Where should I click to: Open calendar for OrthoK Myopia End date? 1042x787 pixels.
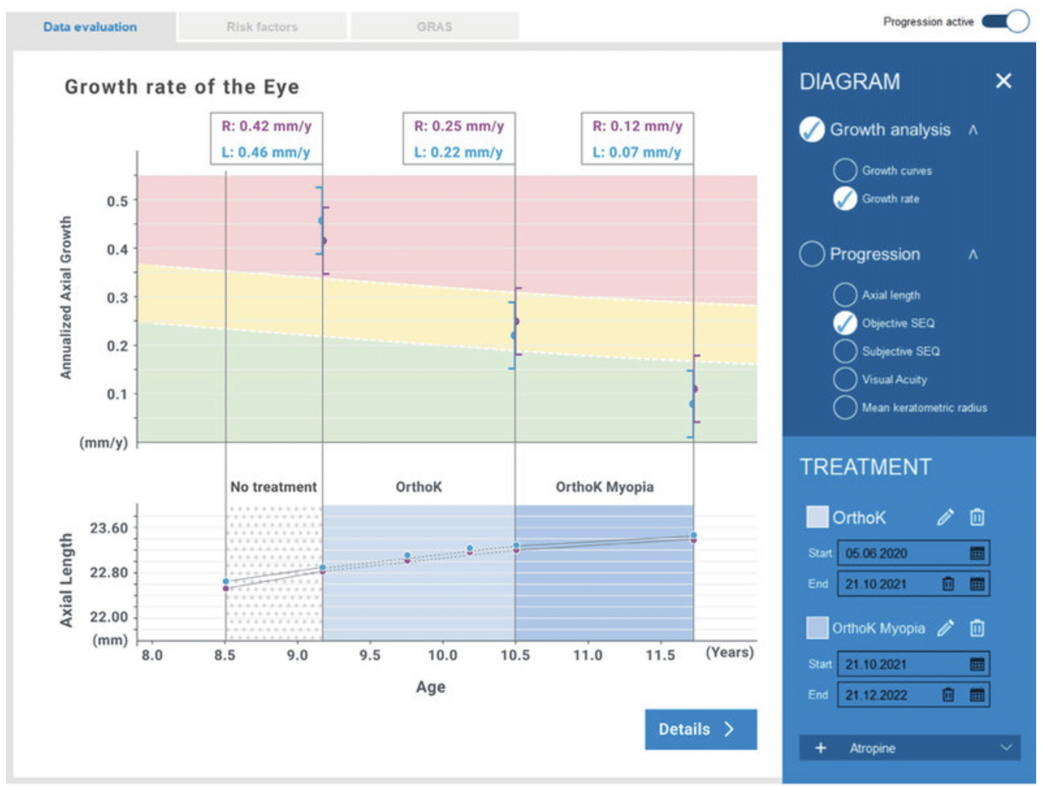tap(977, 695)
